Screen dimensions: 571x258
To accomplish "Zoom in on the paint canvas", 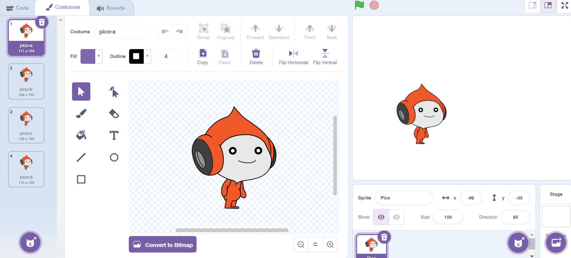I will pyautogui.click(x=330, y=245).
